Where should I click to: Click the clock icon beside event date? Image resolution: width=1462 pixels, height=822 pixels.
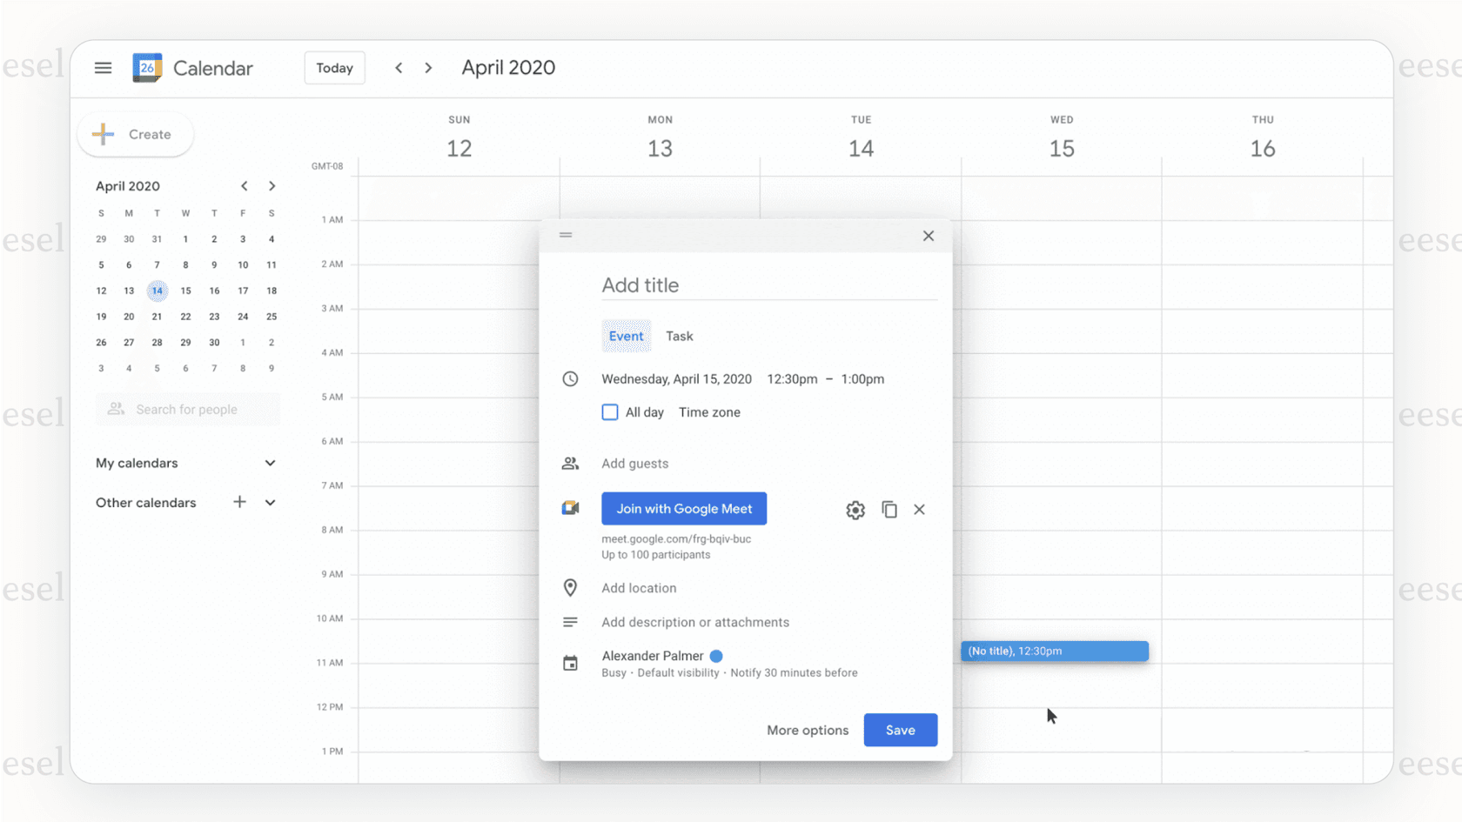tap(571, 378)
